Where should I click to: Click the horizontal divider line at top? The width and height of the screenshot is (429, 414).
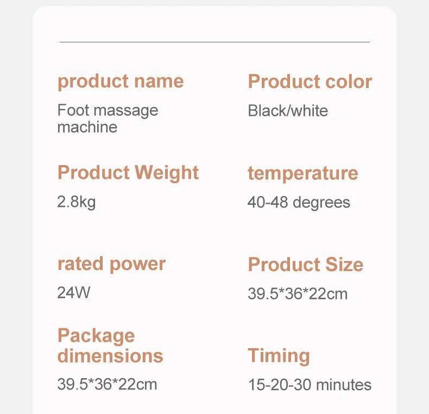tap(215, 42)
